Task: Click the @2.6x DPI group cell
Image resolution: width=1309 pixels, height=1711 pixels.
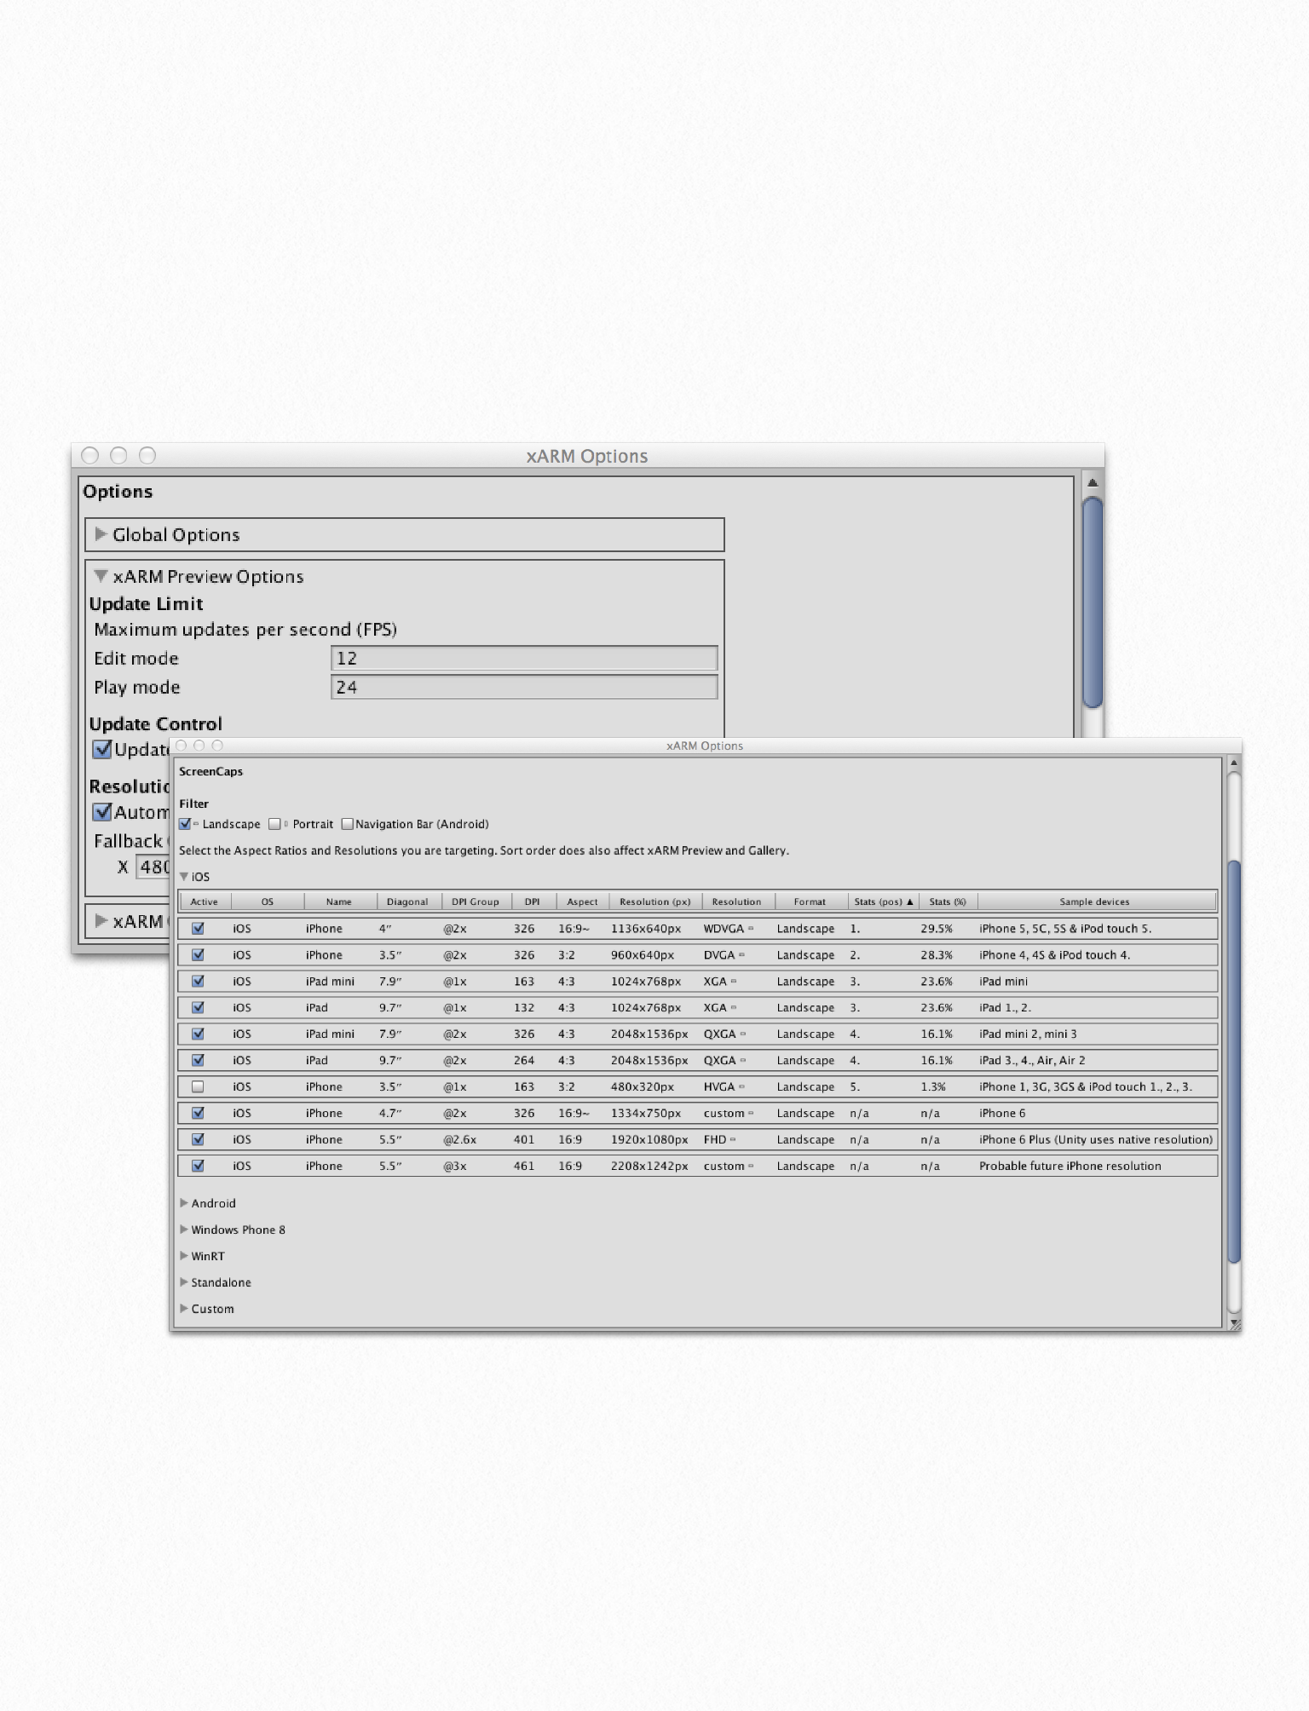Action: (460, 1139)
